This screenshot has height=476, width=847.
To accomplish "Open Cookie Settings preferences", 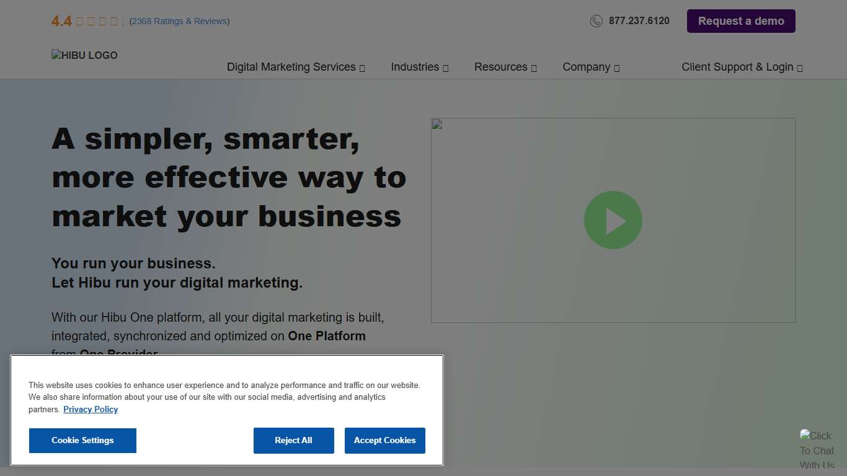I will point(82,440).
